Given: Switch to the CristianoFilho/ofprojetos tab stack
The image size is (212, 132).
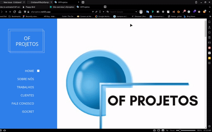Looking at the screenshot, I should (40, 2).
